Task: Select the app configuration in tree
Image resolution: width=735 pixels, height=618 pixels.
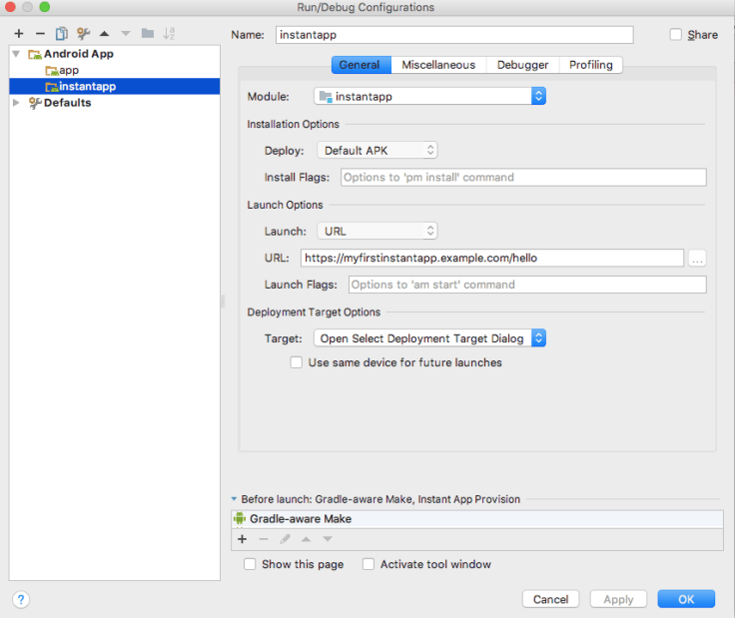Action: pyautogui.click(x=69, y=70)
